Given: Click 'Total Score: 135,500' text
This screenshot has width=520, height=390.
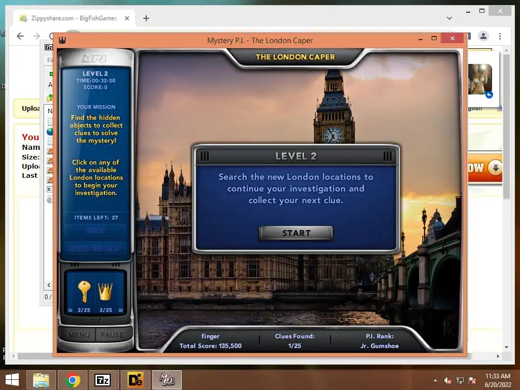Looking at the screenshot, I should tap(211, 346).
